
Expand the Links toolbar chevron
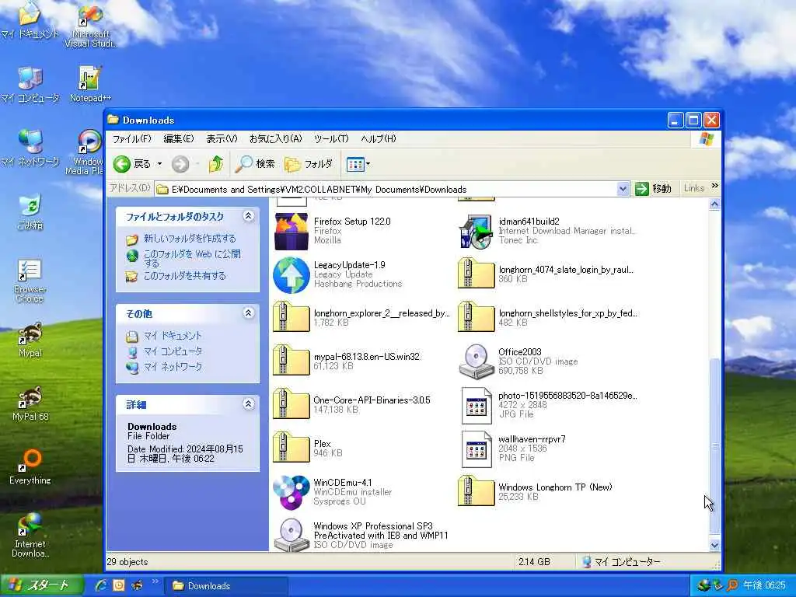click(x=715, y=186)
